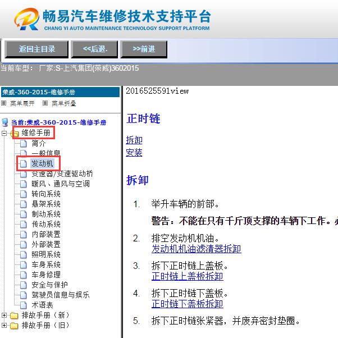
Task: Open the 暖风、通风与空调 chapter
Action: (x=61, y=184)
